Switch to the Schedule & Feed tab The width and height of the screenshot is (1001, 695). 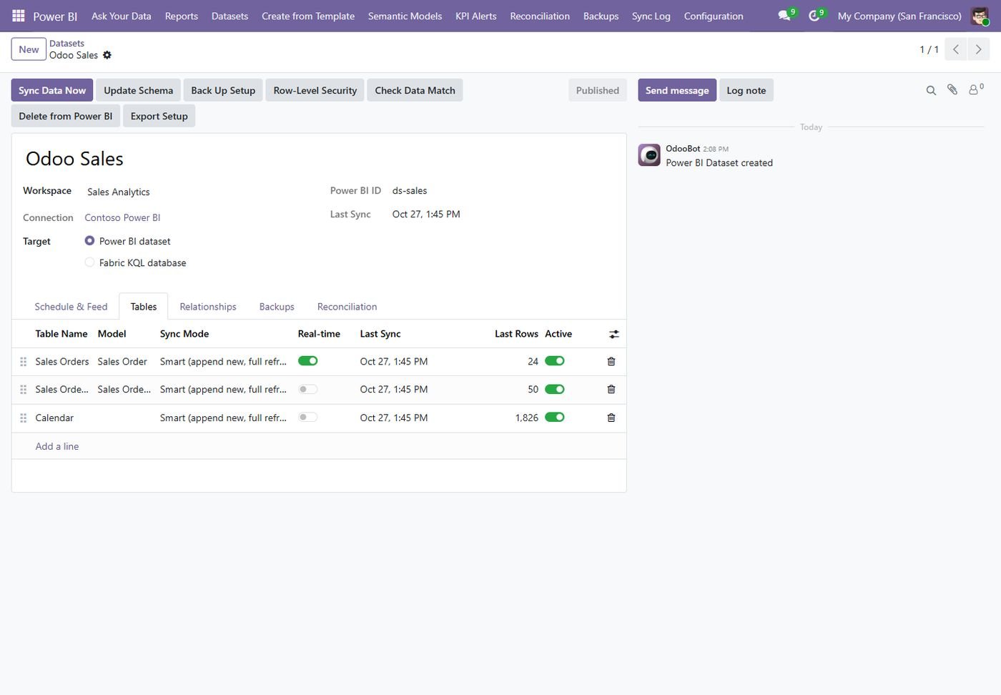point(71,307)
